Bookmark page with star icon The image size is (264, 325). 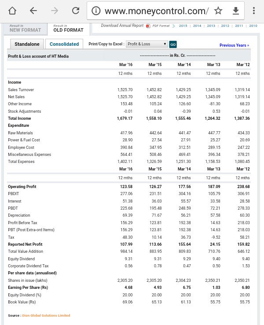pos(218,11)
